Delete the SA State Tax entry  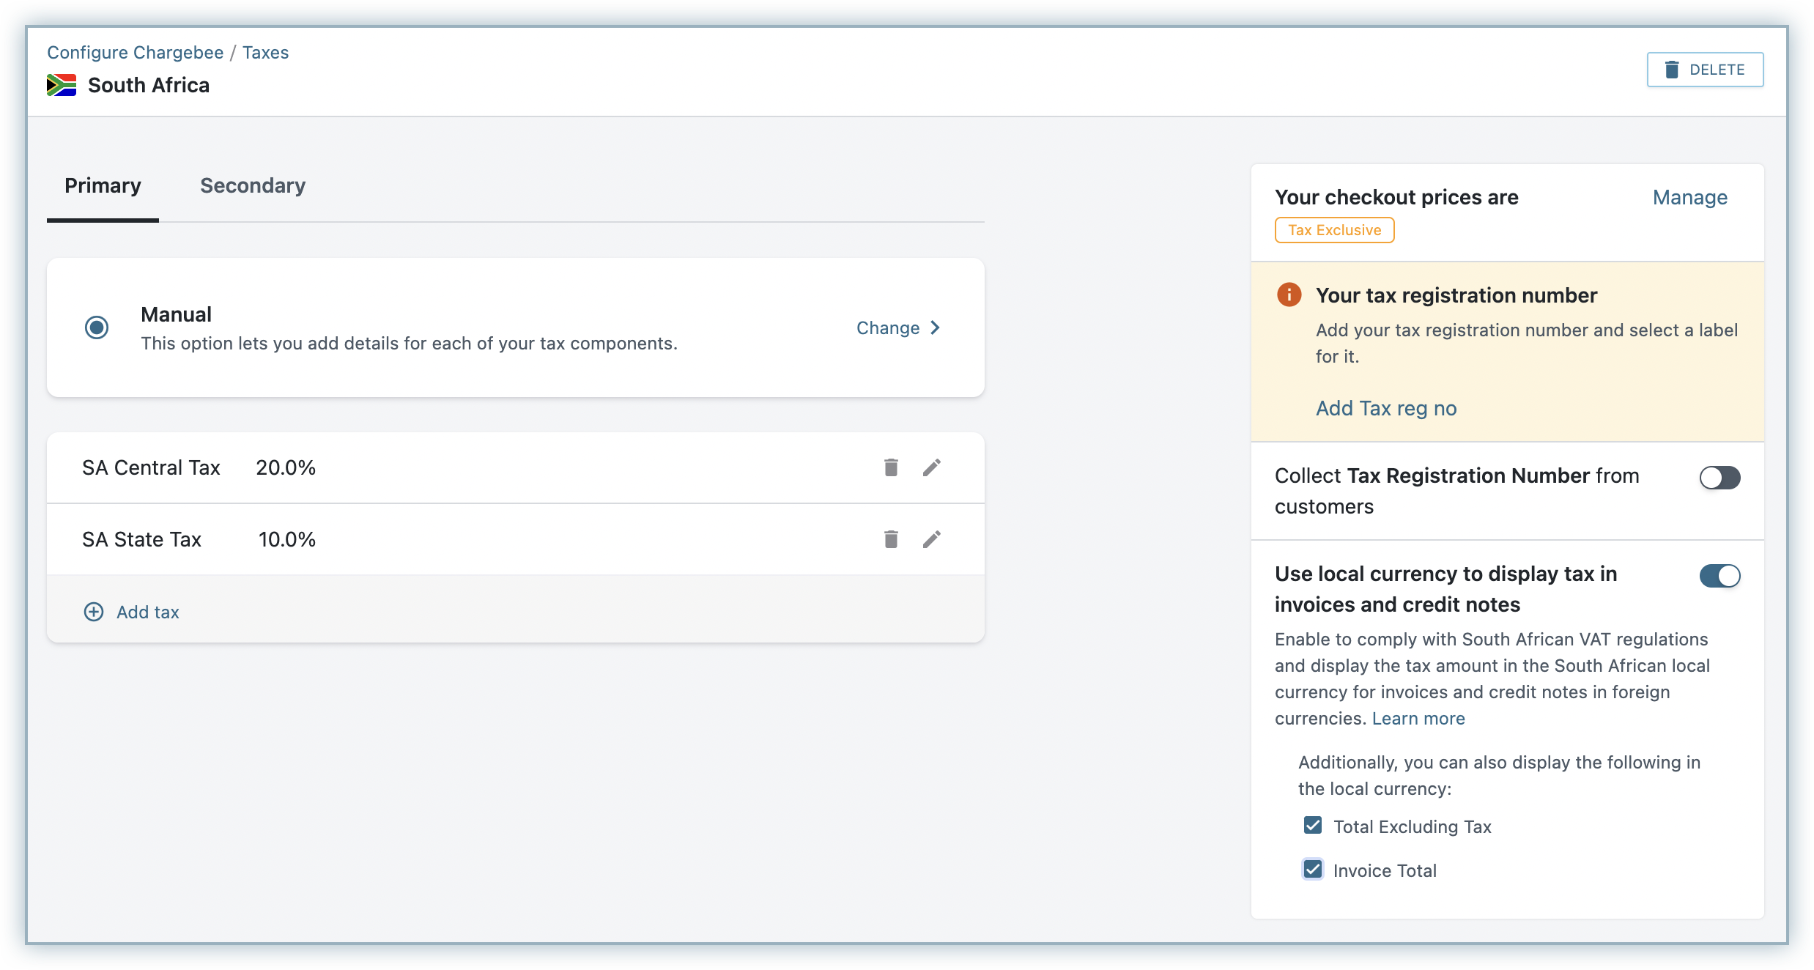pyautogui.click(x=890, y=539)
